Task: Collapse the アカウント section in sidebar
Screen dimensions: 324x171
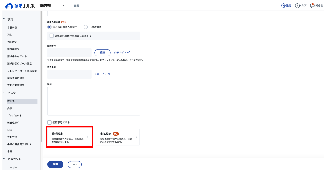Action: click(4, 159)
